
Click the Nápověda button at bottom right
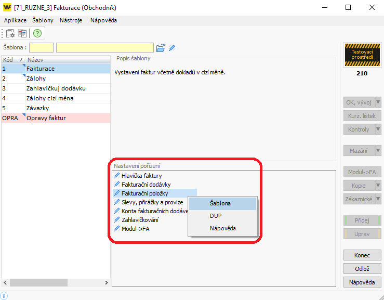pos(362,282)
